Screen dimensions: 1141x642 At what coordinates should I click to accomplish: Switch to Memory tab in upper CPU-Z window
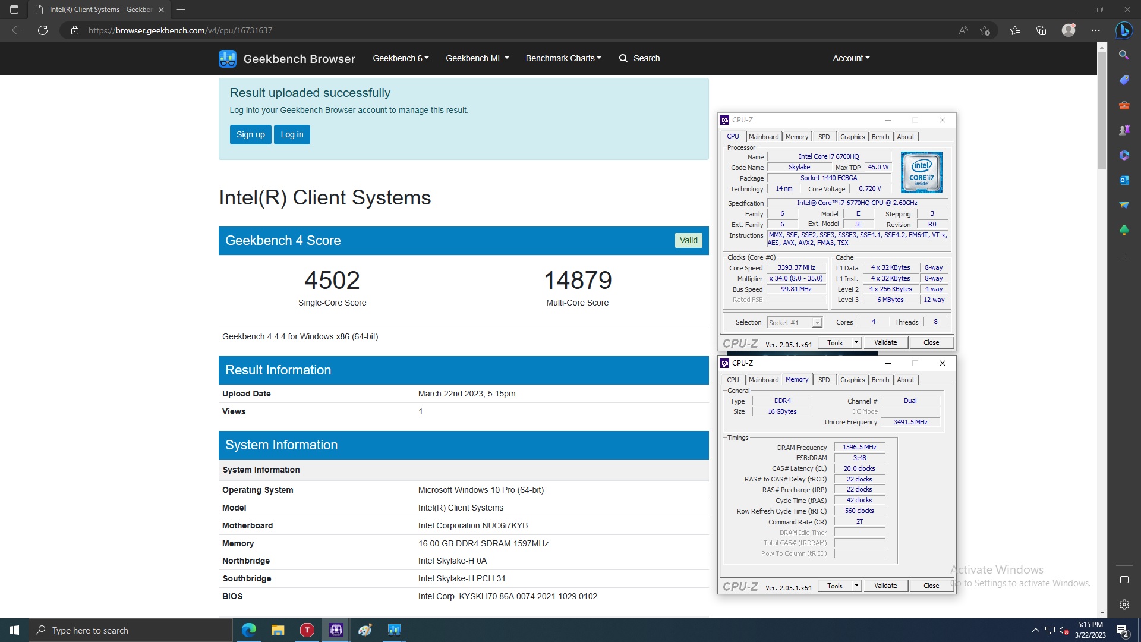[x=796, y=137]
